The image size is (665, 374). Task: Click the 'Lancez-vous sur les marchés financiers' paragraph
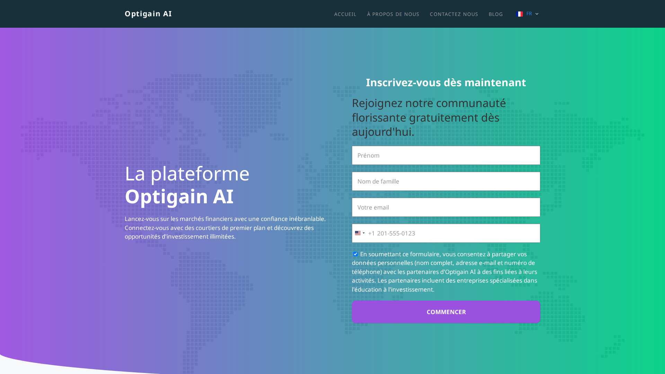click(x=225, y=228)
